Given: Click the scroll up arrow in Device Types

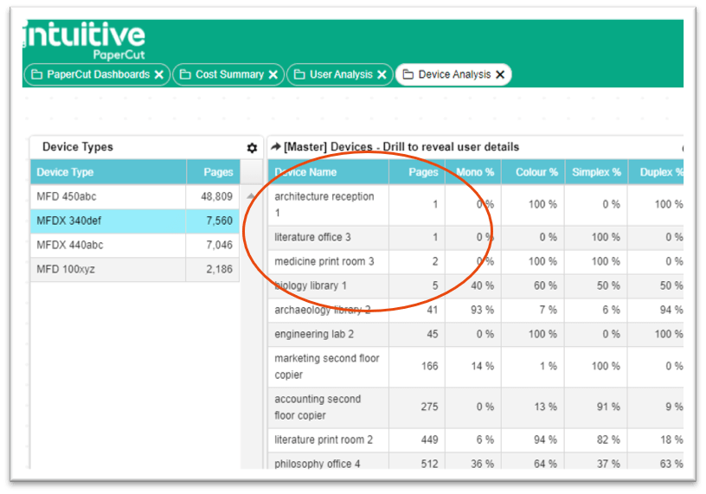Looking at the screenshot, I should [x=251, y=196].
